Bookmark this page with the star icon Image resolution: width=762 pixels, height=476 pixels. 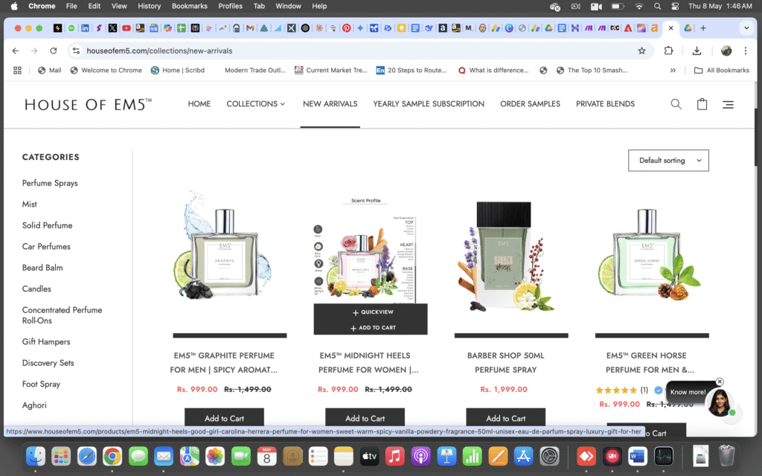641,51
